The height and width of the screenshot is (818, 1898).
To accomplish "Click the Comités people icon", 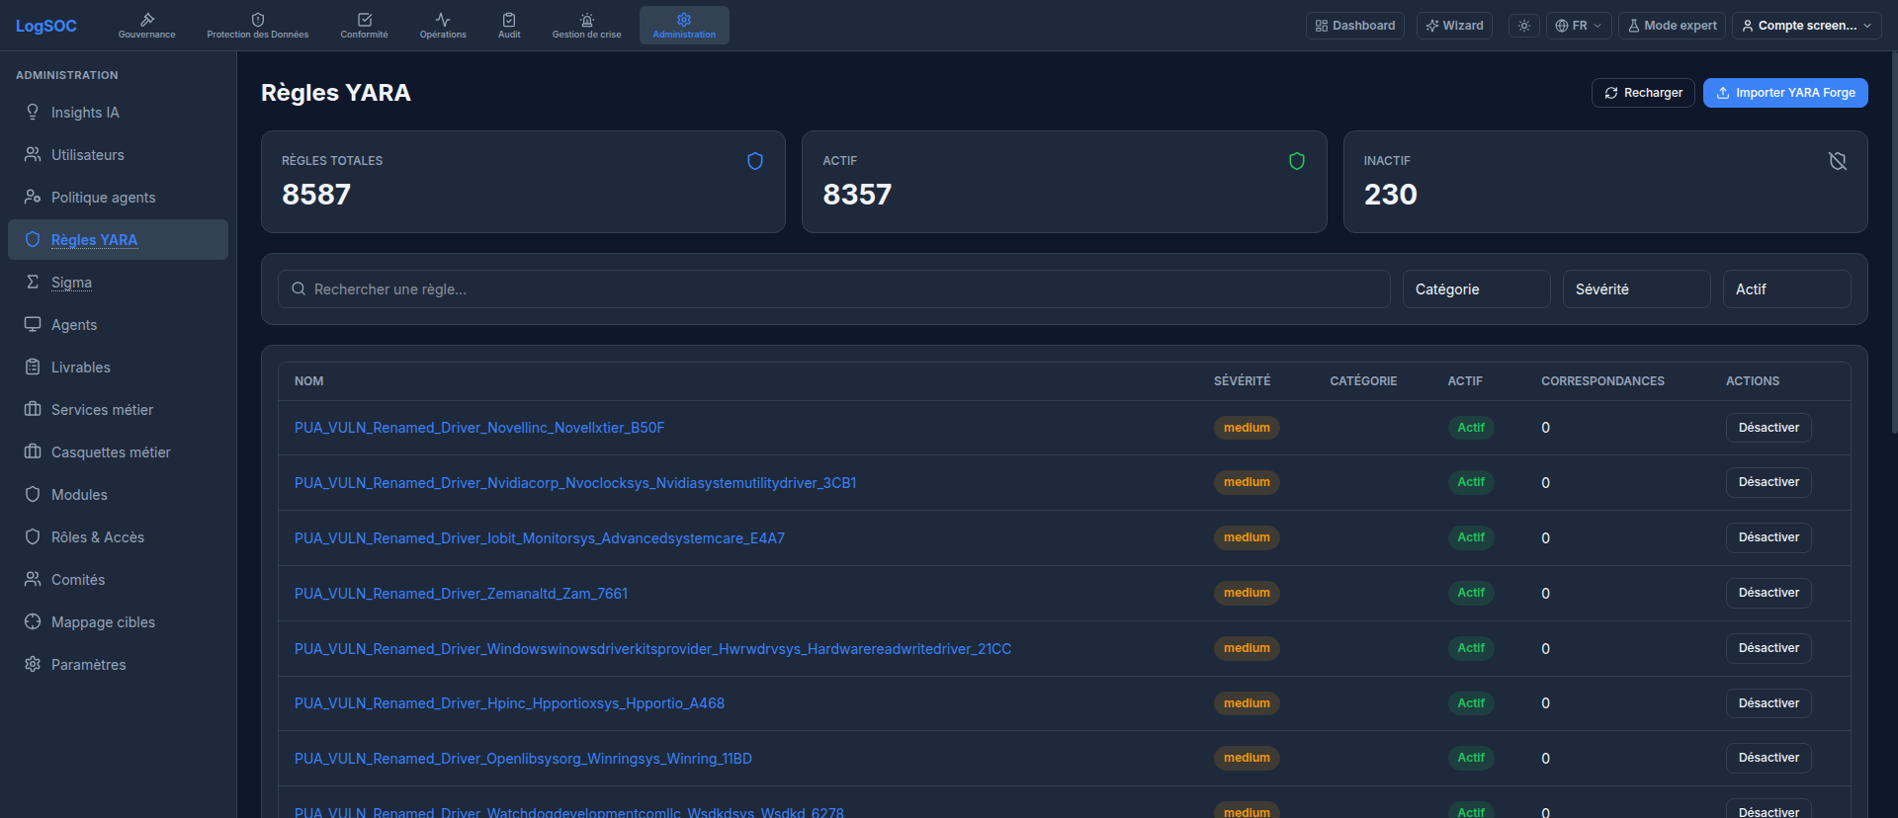I will click(33, 579).
